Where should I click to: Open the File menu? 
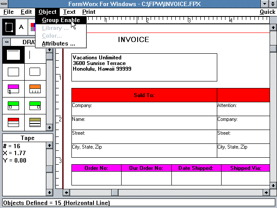point(9,12)
